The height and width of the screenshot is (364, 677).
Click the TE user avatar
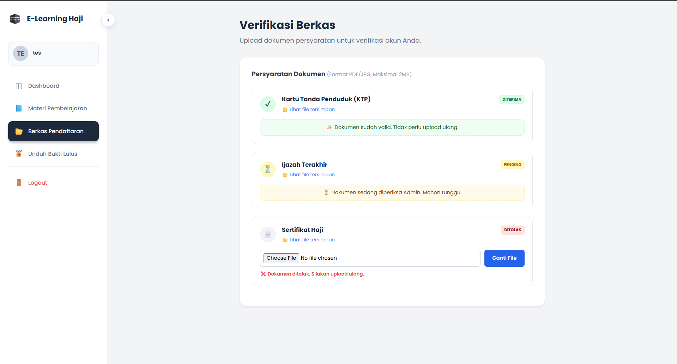point(20,54)
